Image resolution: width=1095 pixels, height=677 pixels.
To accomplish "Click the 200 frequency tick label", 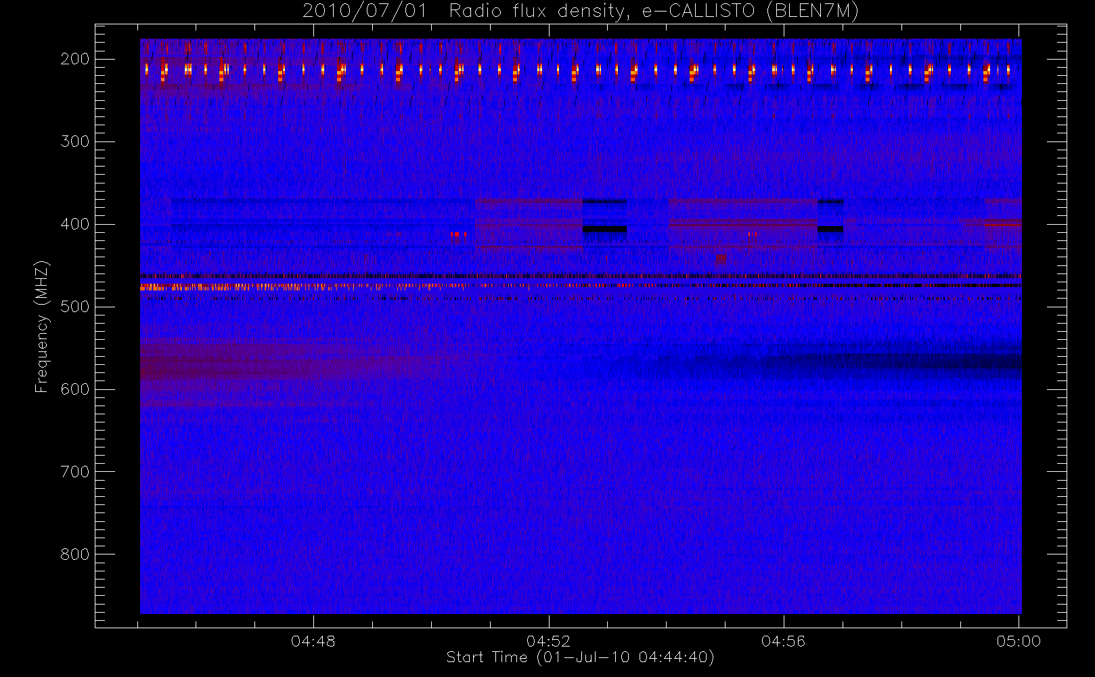I will (75, 59).
